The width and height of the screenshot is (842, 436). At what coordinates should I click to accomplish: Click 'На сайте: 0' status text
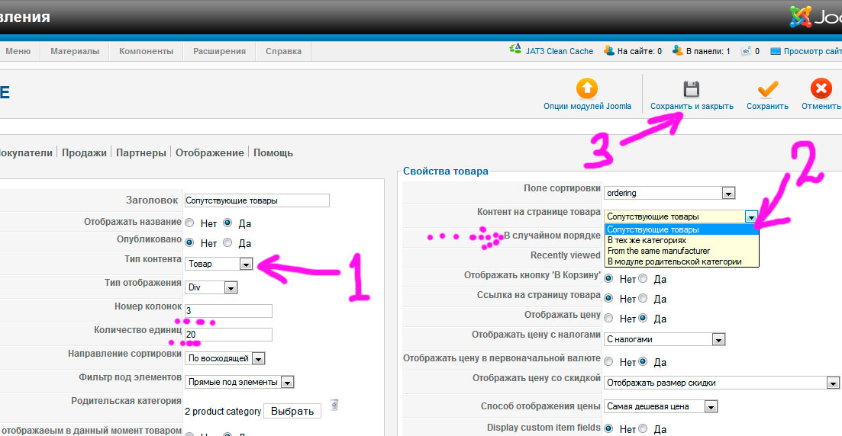click(x=640, y=52)
